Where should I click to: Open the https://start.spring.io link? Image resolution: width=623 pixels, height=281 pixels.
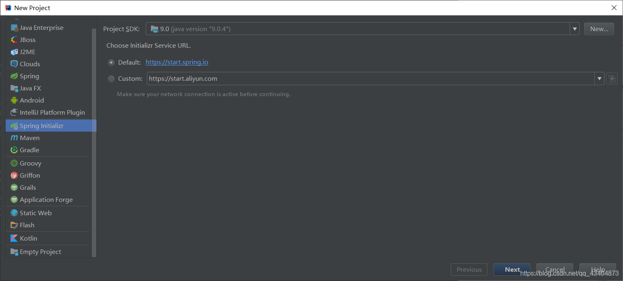[x=177, y=63]
